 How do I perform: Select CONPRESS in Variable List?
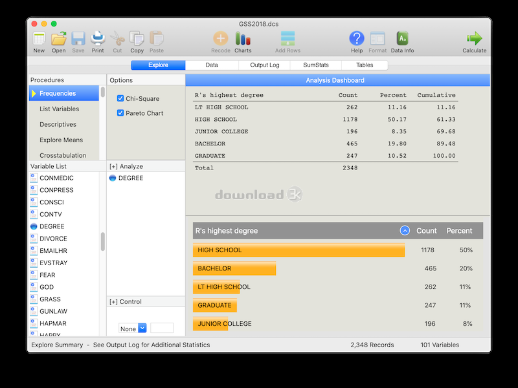56,190
